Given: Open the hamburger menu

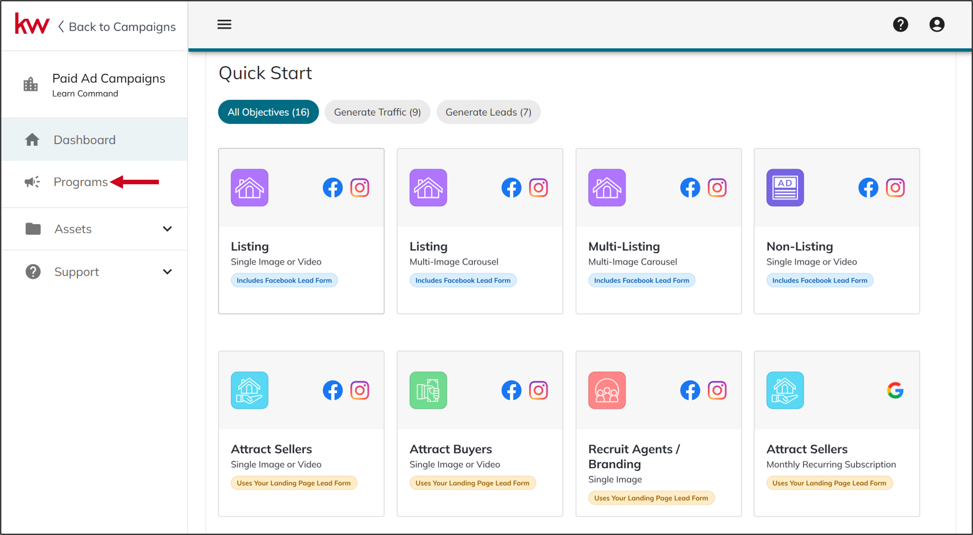Looking at the screenshot, I should click(224, 25).
